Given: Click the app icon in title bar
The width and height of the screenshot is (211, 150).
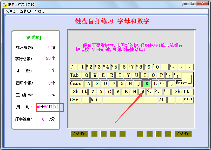Looking at the screenshot, I should pos(5,5).
